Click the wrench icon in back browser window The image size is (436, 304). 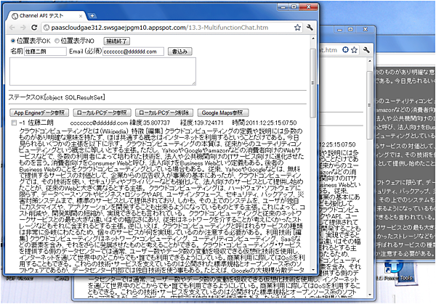366,50
